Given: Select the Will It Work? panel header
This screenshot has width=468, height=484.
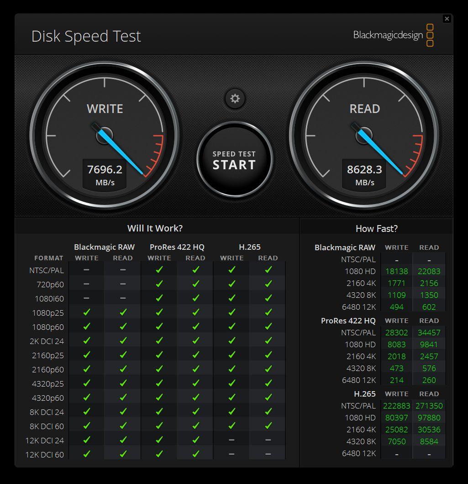Looking at the screenshot, I should point(155,228).
